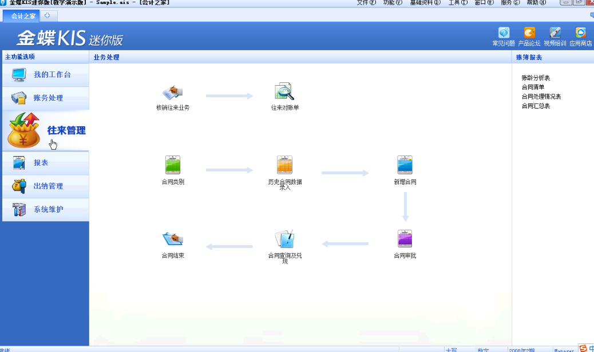Screen dimensions: 594x352
Task: Go to 出纳管理 in the sidebar
Action: tap(48, 186)
